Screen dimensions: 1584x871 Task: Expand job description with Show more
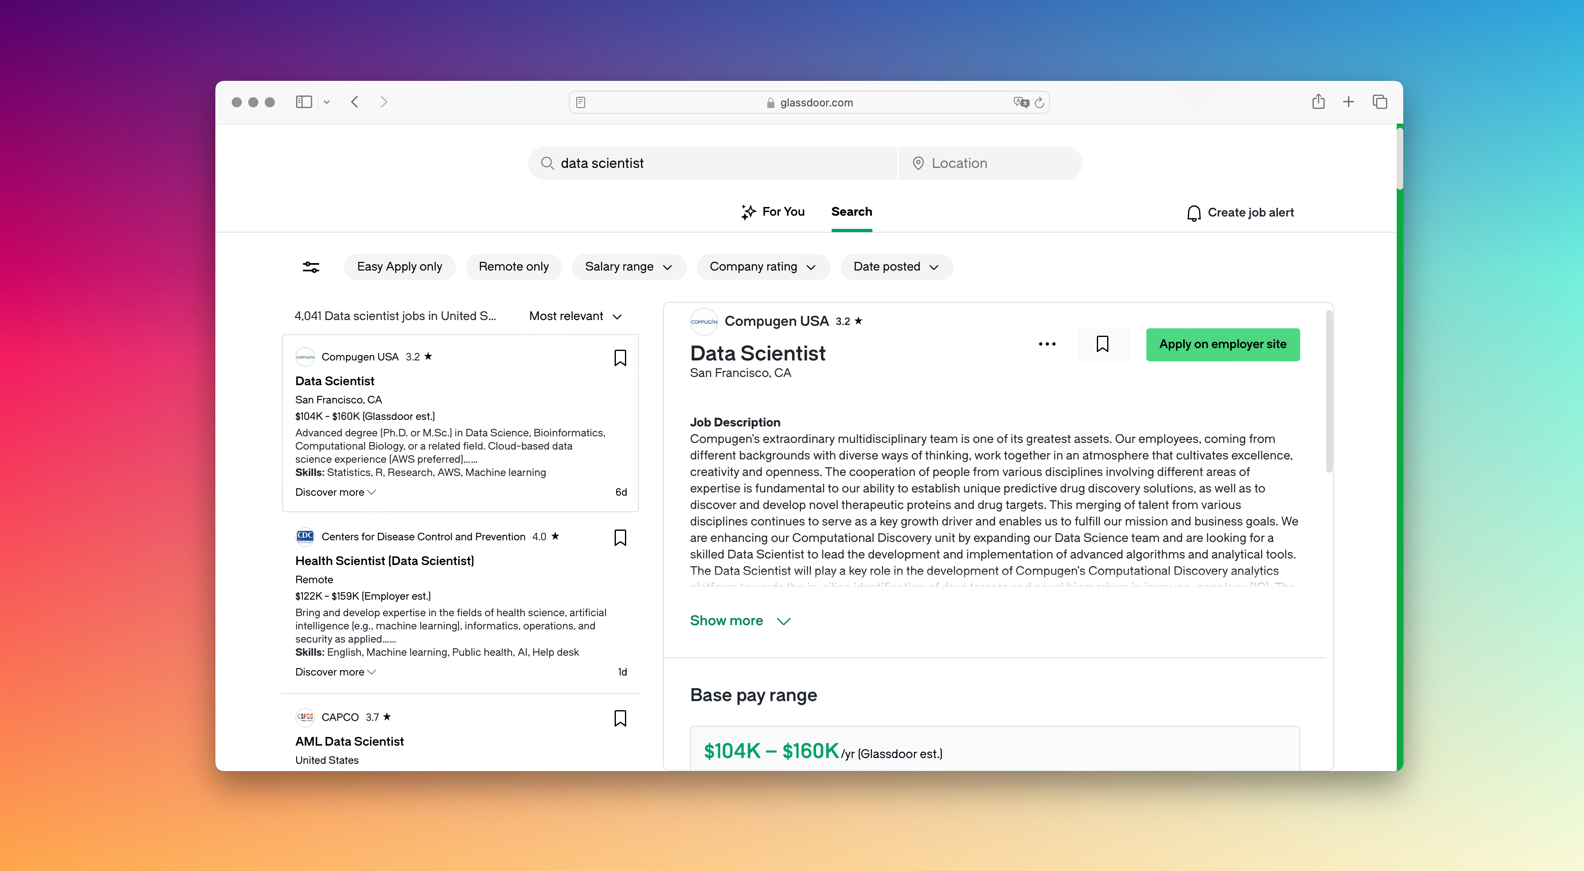coord(740,621)
